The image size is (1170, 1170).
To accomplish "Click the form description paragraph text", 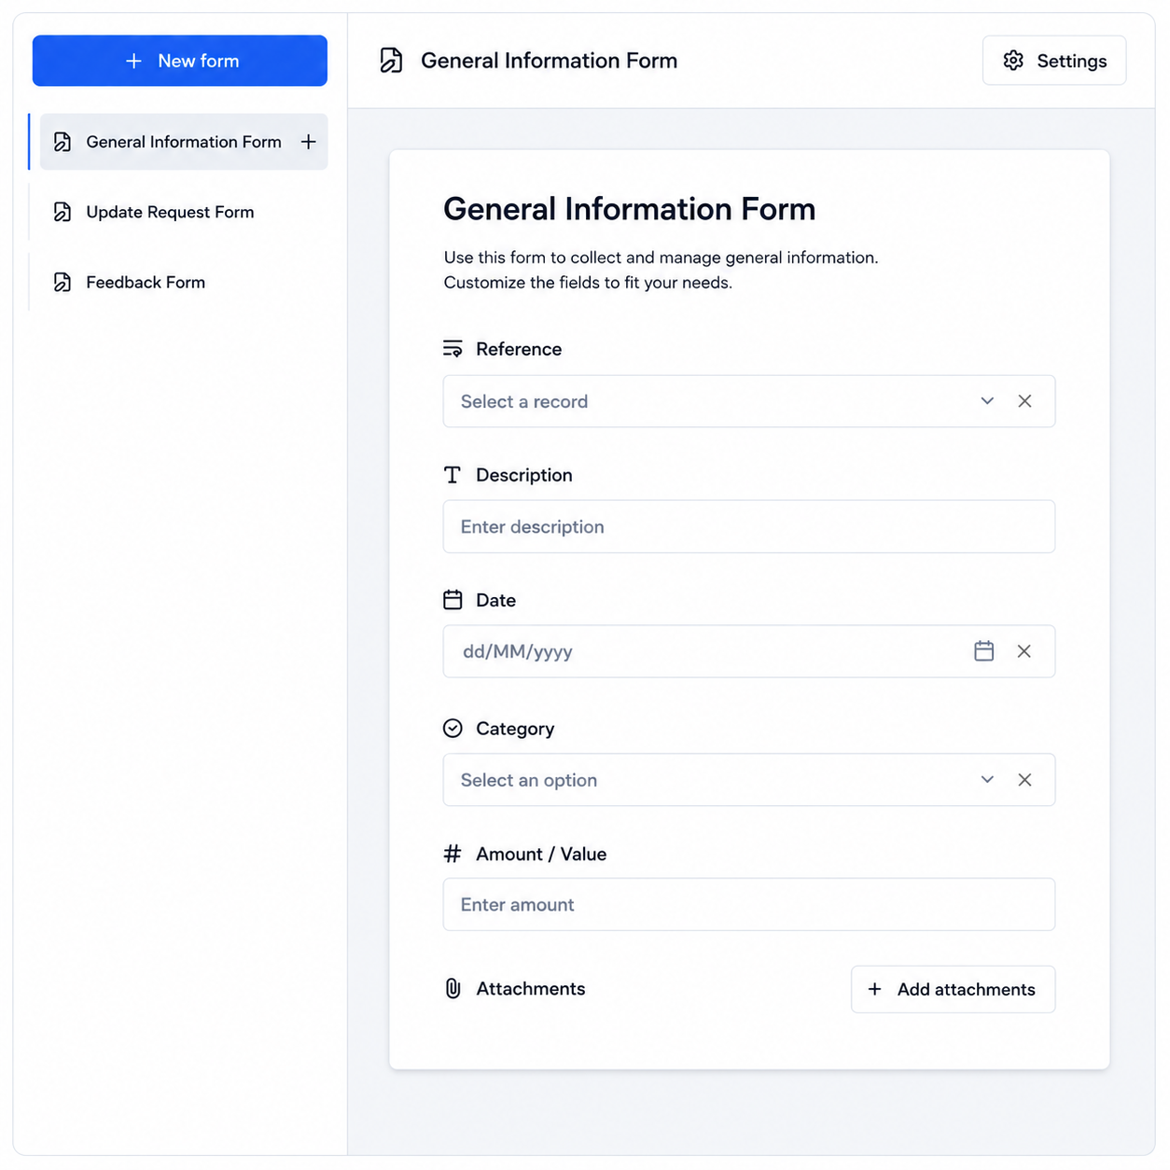I will (x=661, y=270).
